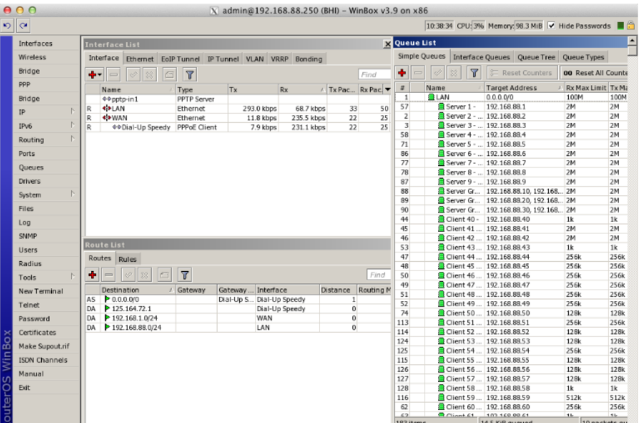Screen dimensions: 639x423
Task: Click the green status square in top toolbar
Action: click(x=621, y=26)
